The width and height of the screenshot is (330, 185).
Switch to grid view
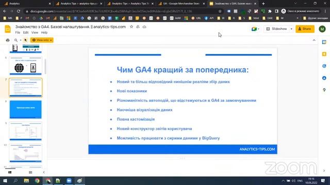[x=30, y=172]
